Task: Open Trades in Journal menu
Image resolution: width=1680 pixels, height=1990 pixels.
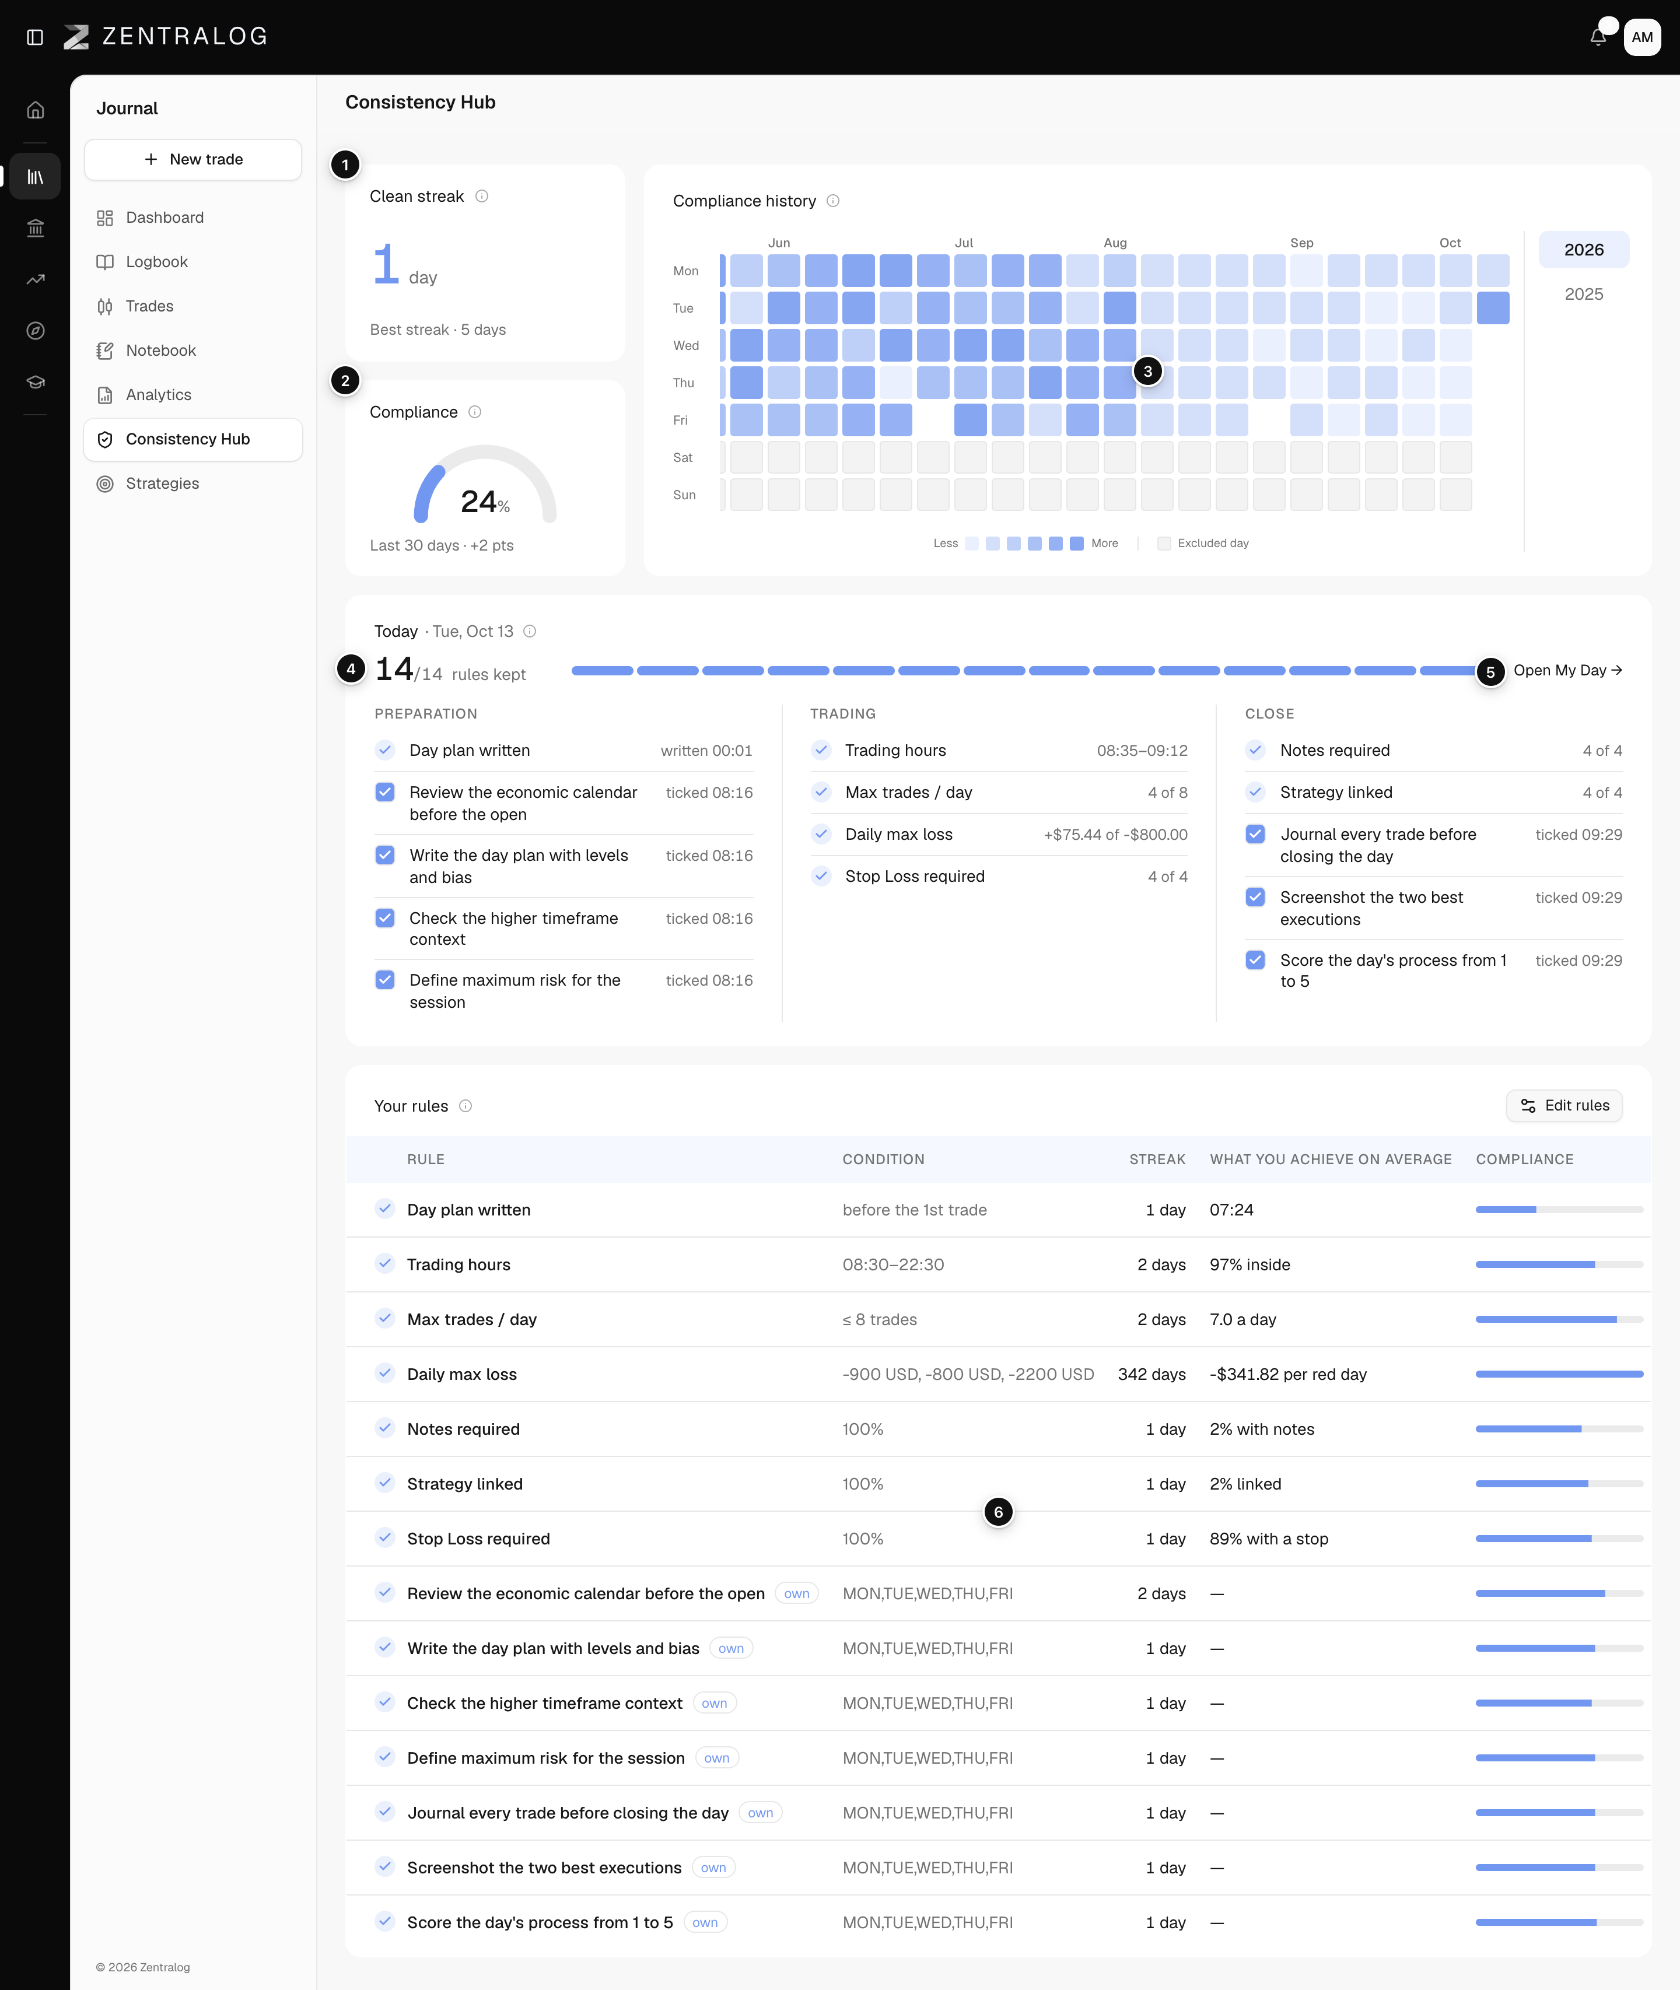Action: point(193,306)
